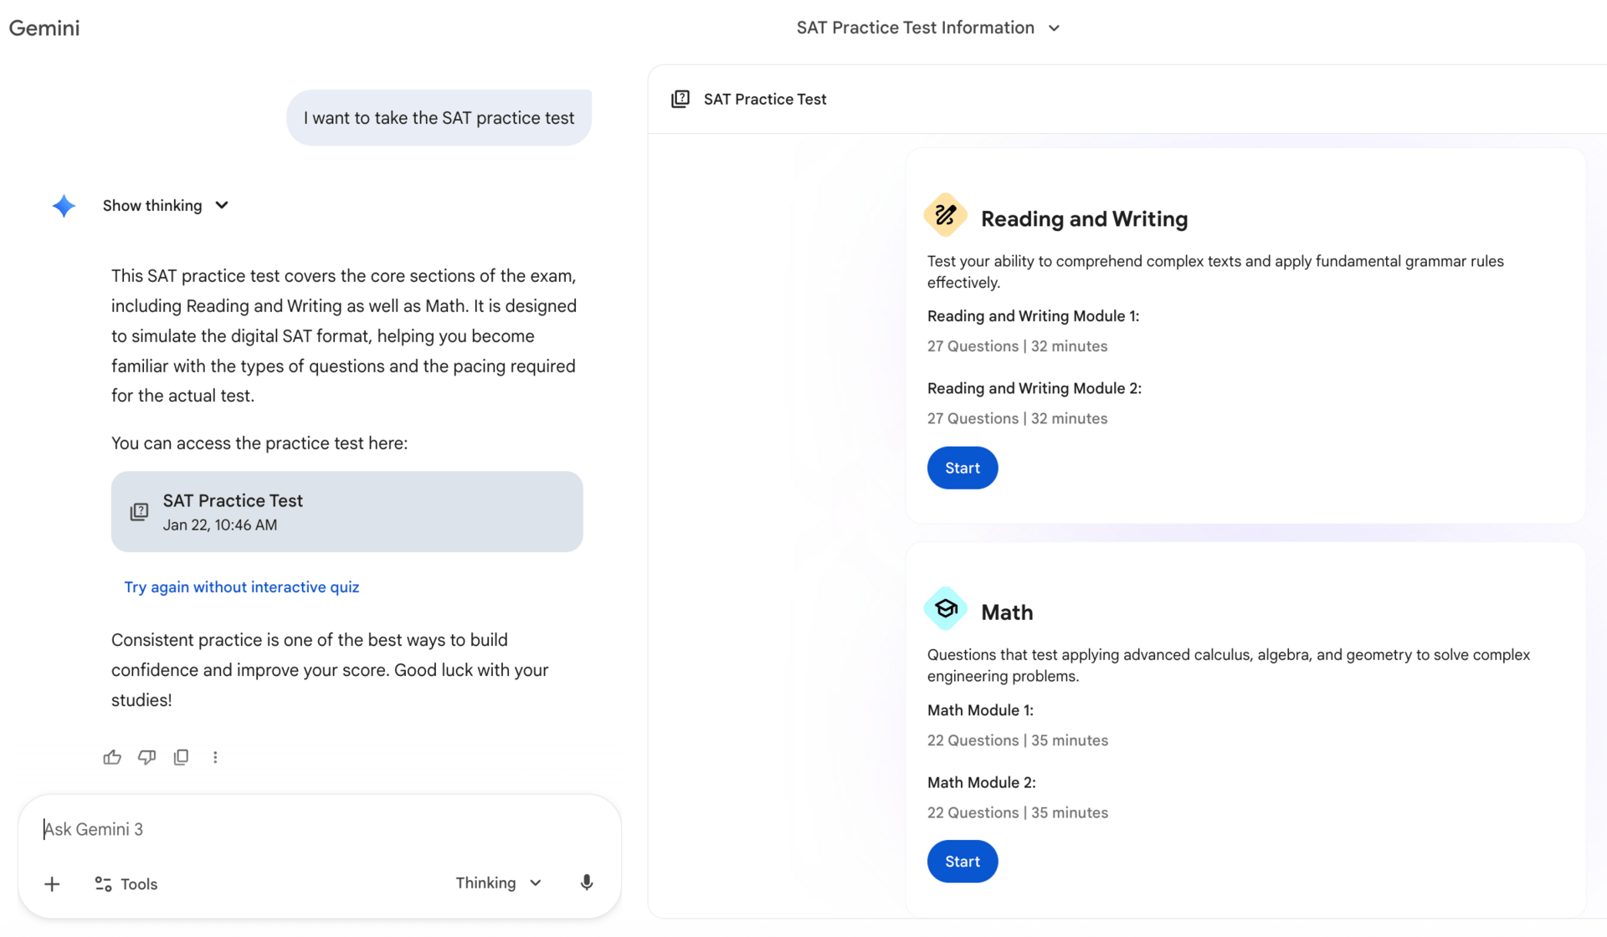Click the Reading and Writing pencil icon
This screenshot has height=937, width=1607.
pyautogui.click(x=945, y=216)
